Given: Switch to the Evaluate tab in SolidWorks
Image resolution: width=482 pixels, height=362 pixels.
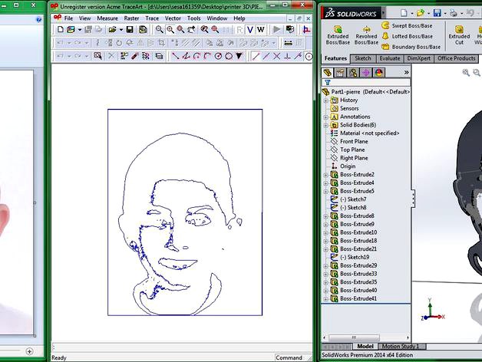Looking at the screenshot, I should pos(390,58).
